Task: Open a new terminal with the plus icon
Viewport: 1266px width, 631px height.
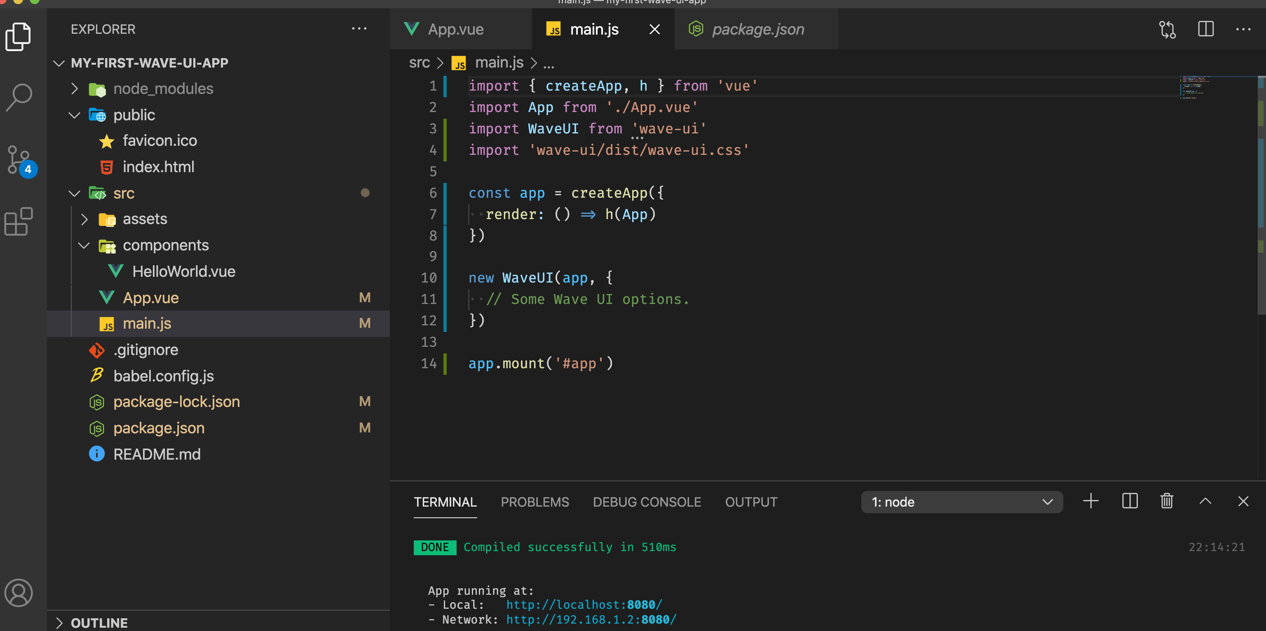Action: tap(1090, 501)
